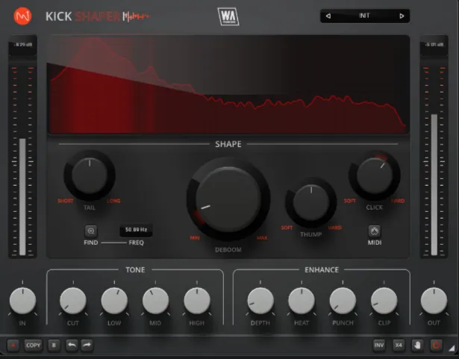Click the SHAPE section heading
The image size is (459, 359).
[228, 144]
